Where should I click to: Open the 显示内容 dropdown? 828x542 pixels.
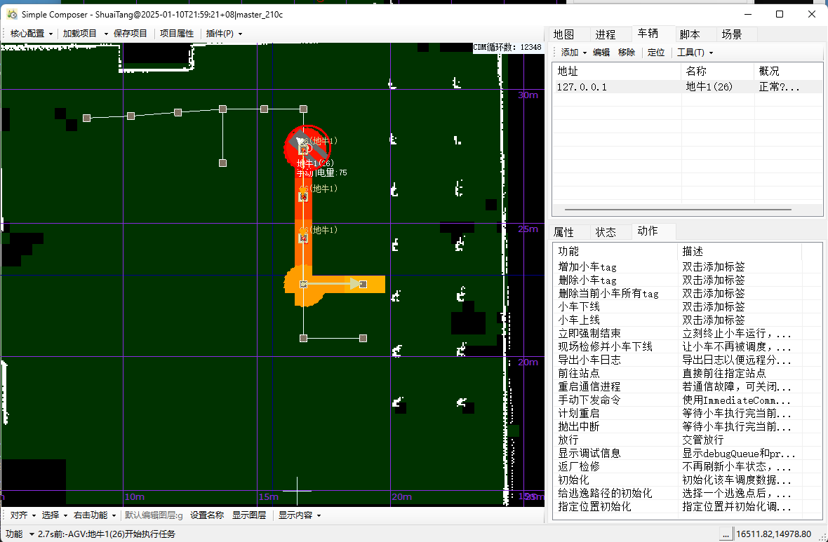point(300,515)
